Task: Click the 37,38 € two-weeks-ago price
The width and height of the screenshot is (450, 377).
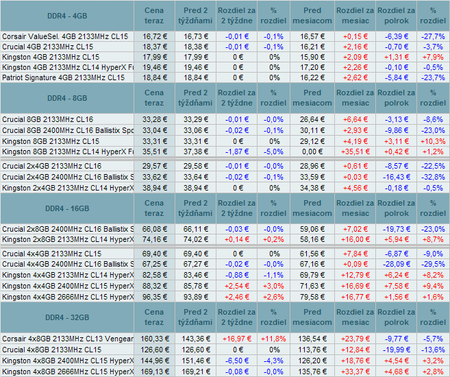Action: 196,151
